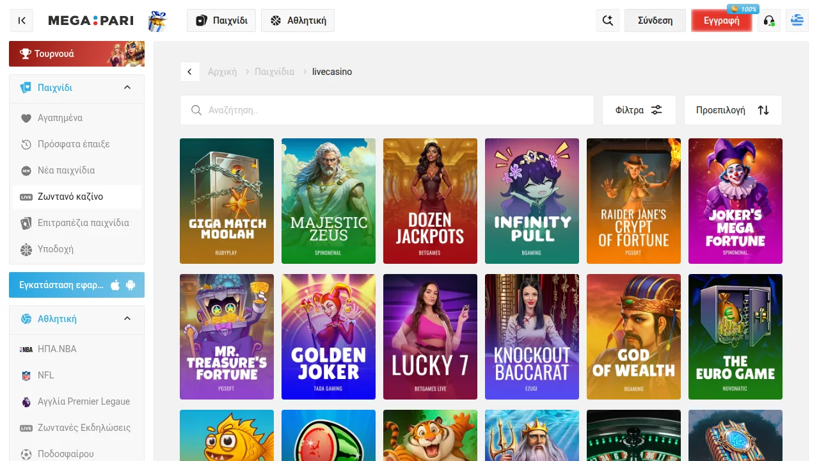Select Επιτραπέζια παιχνίδια table games
The height and width of the screenshot is (461, 819).
(77, 223)
